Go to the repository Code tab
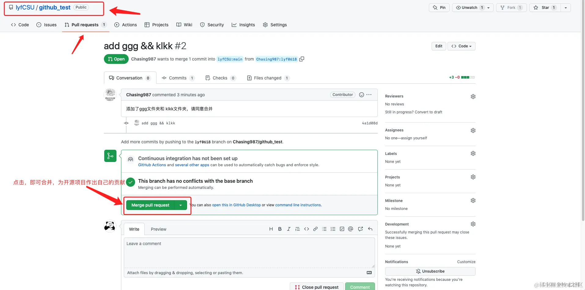This screenshot has height=290, width=585. pyautogui.click(x=20, y=25)
